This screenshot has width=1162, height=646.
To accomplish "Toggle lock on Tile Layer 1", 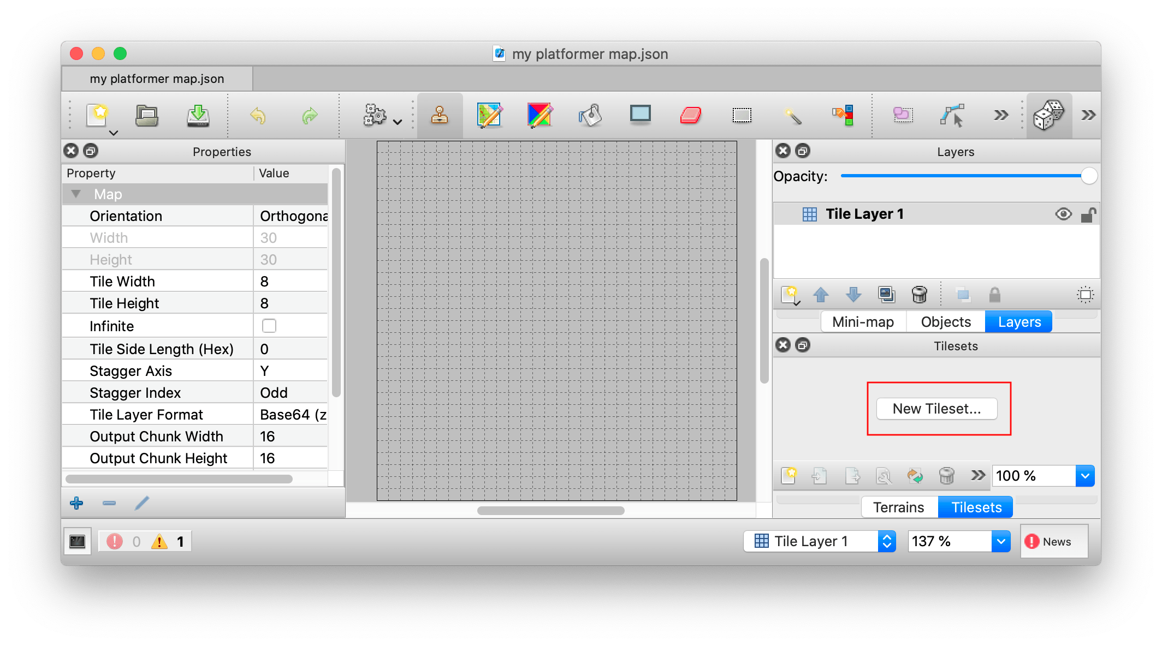I will pos(1088,214).
